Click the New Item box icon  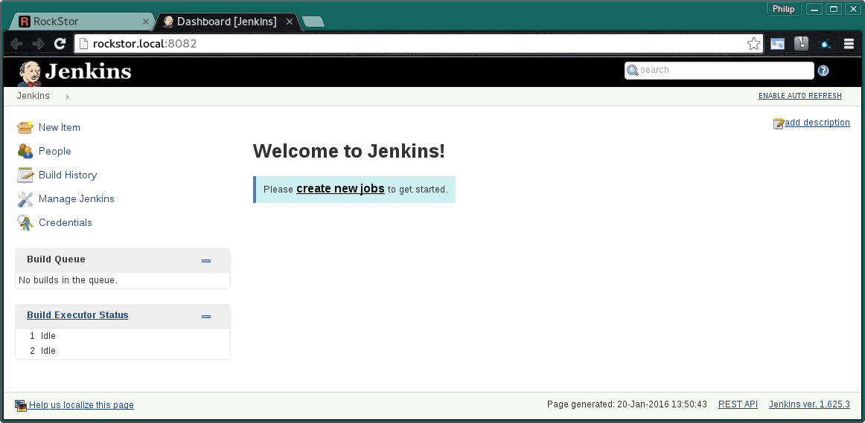[x=25, y=127]
